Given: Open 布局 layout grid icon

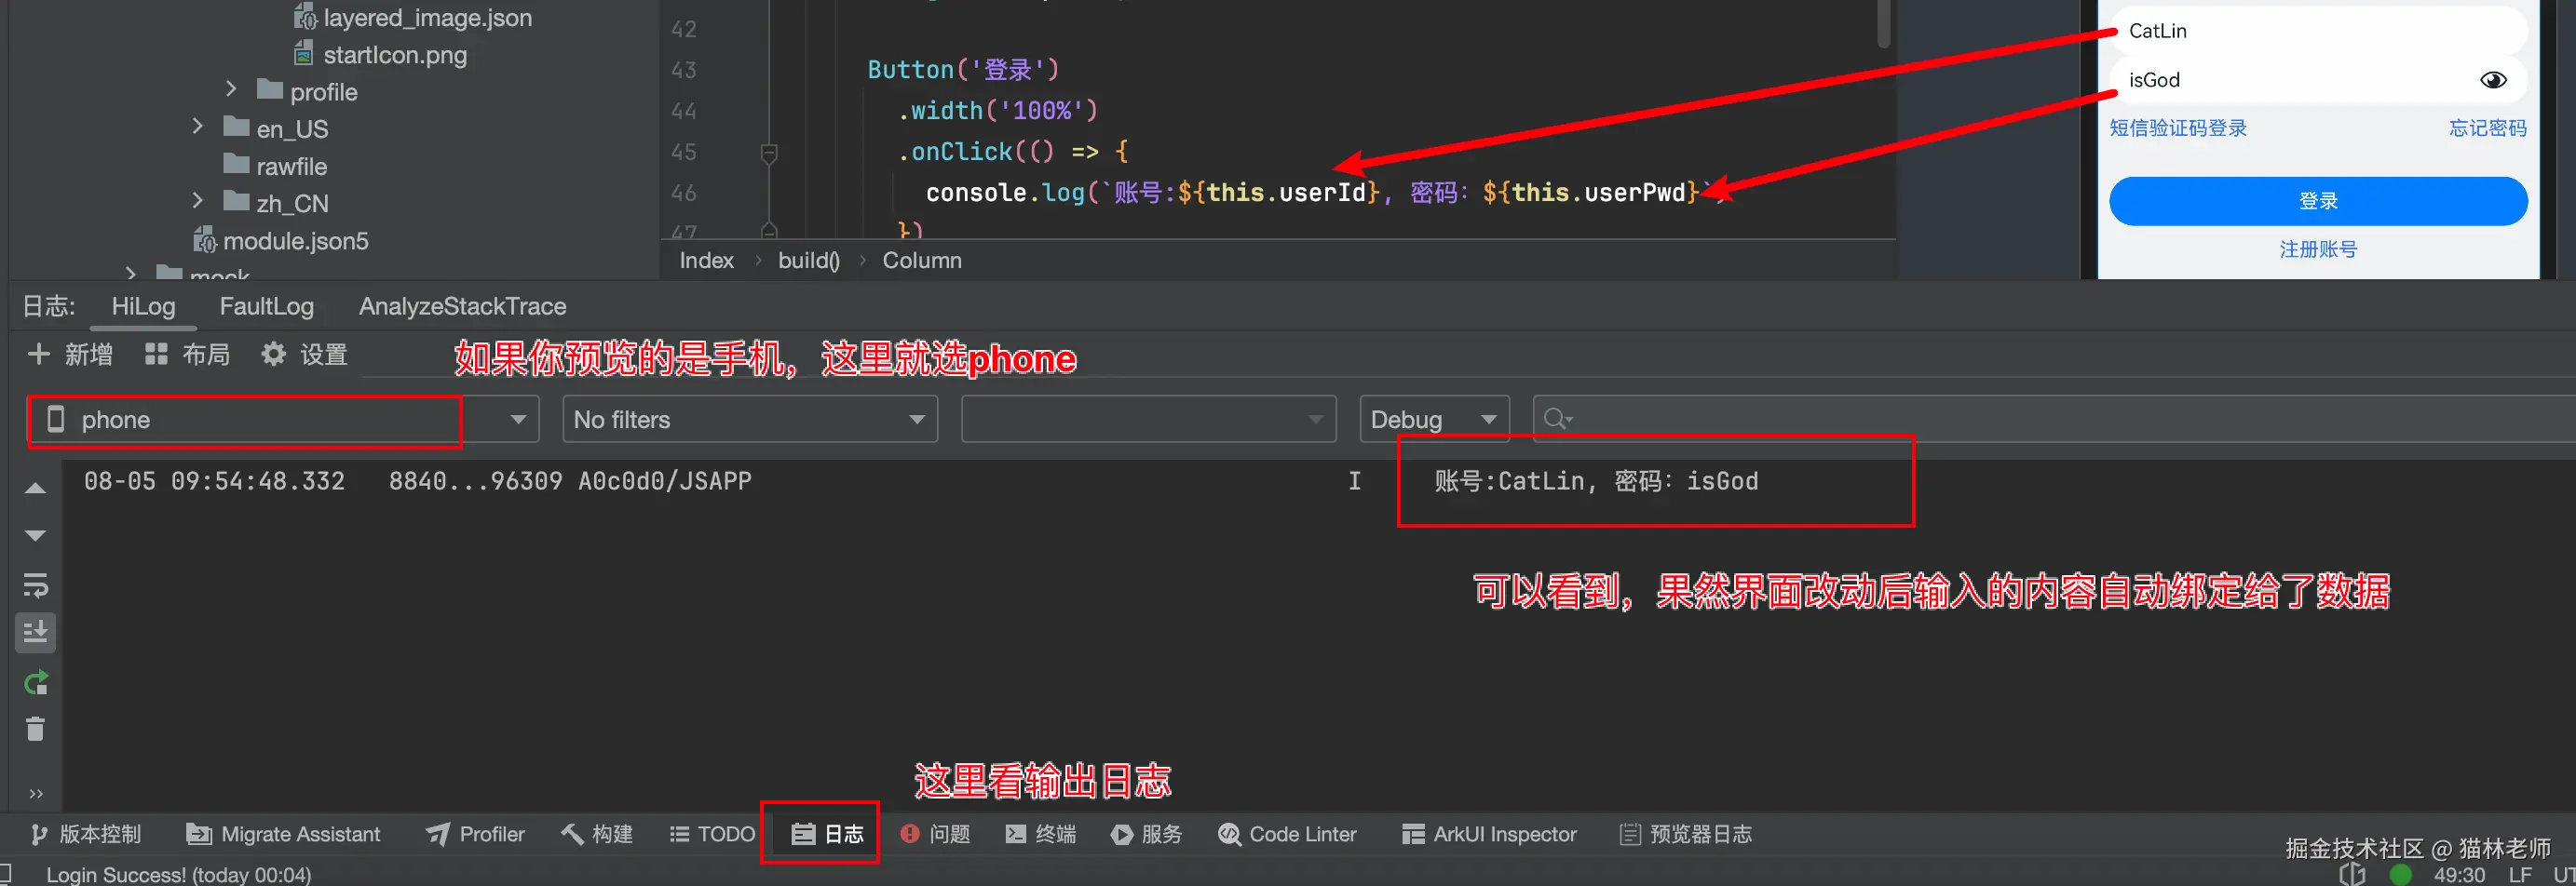Looking at the screenshot, I should tap(156, 354).
